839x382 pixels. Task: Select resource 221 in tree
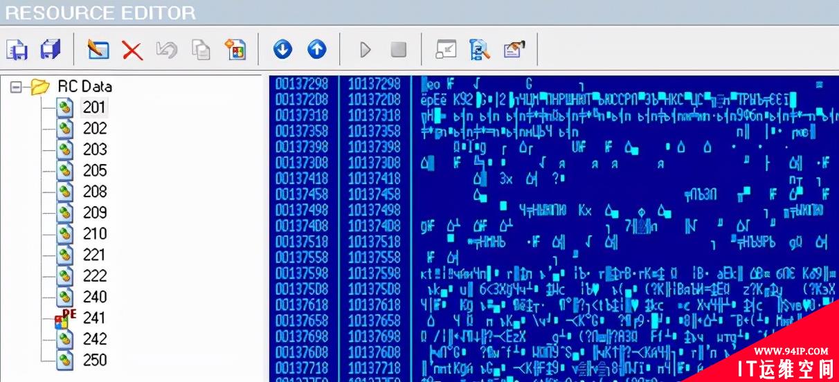95,255
